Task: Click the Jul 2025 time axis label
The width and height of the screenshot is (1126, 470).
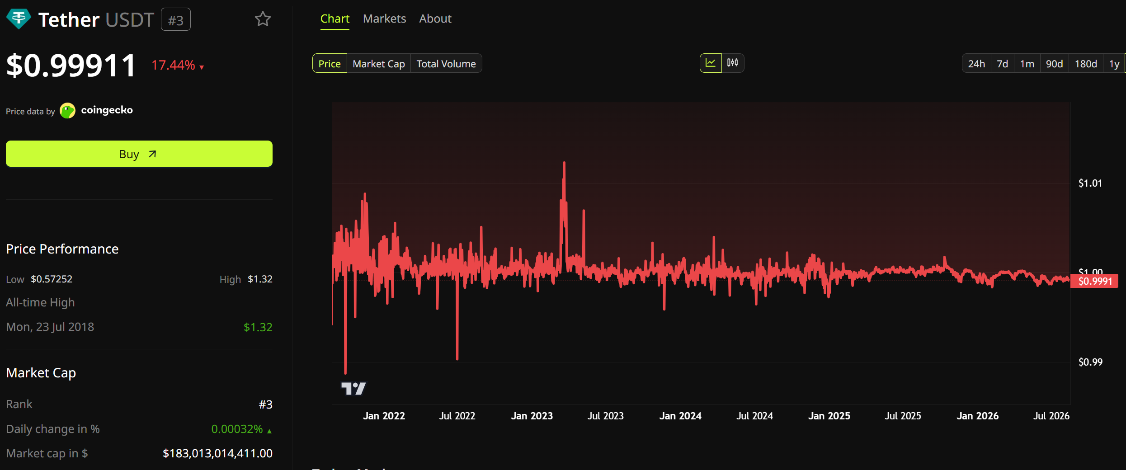Action: click(903, 416)
